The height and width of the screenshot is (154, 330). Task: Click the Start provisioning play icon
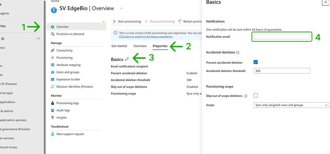tap(115, 22)
